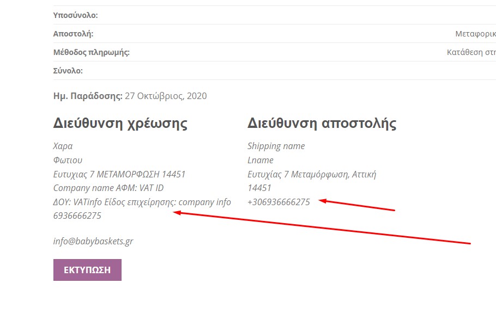Click the Αποστολή row label
This screenshot has width=496, height=320.
click(73, 34)
